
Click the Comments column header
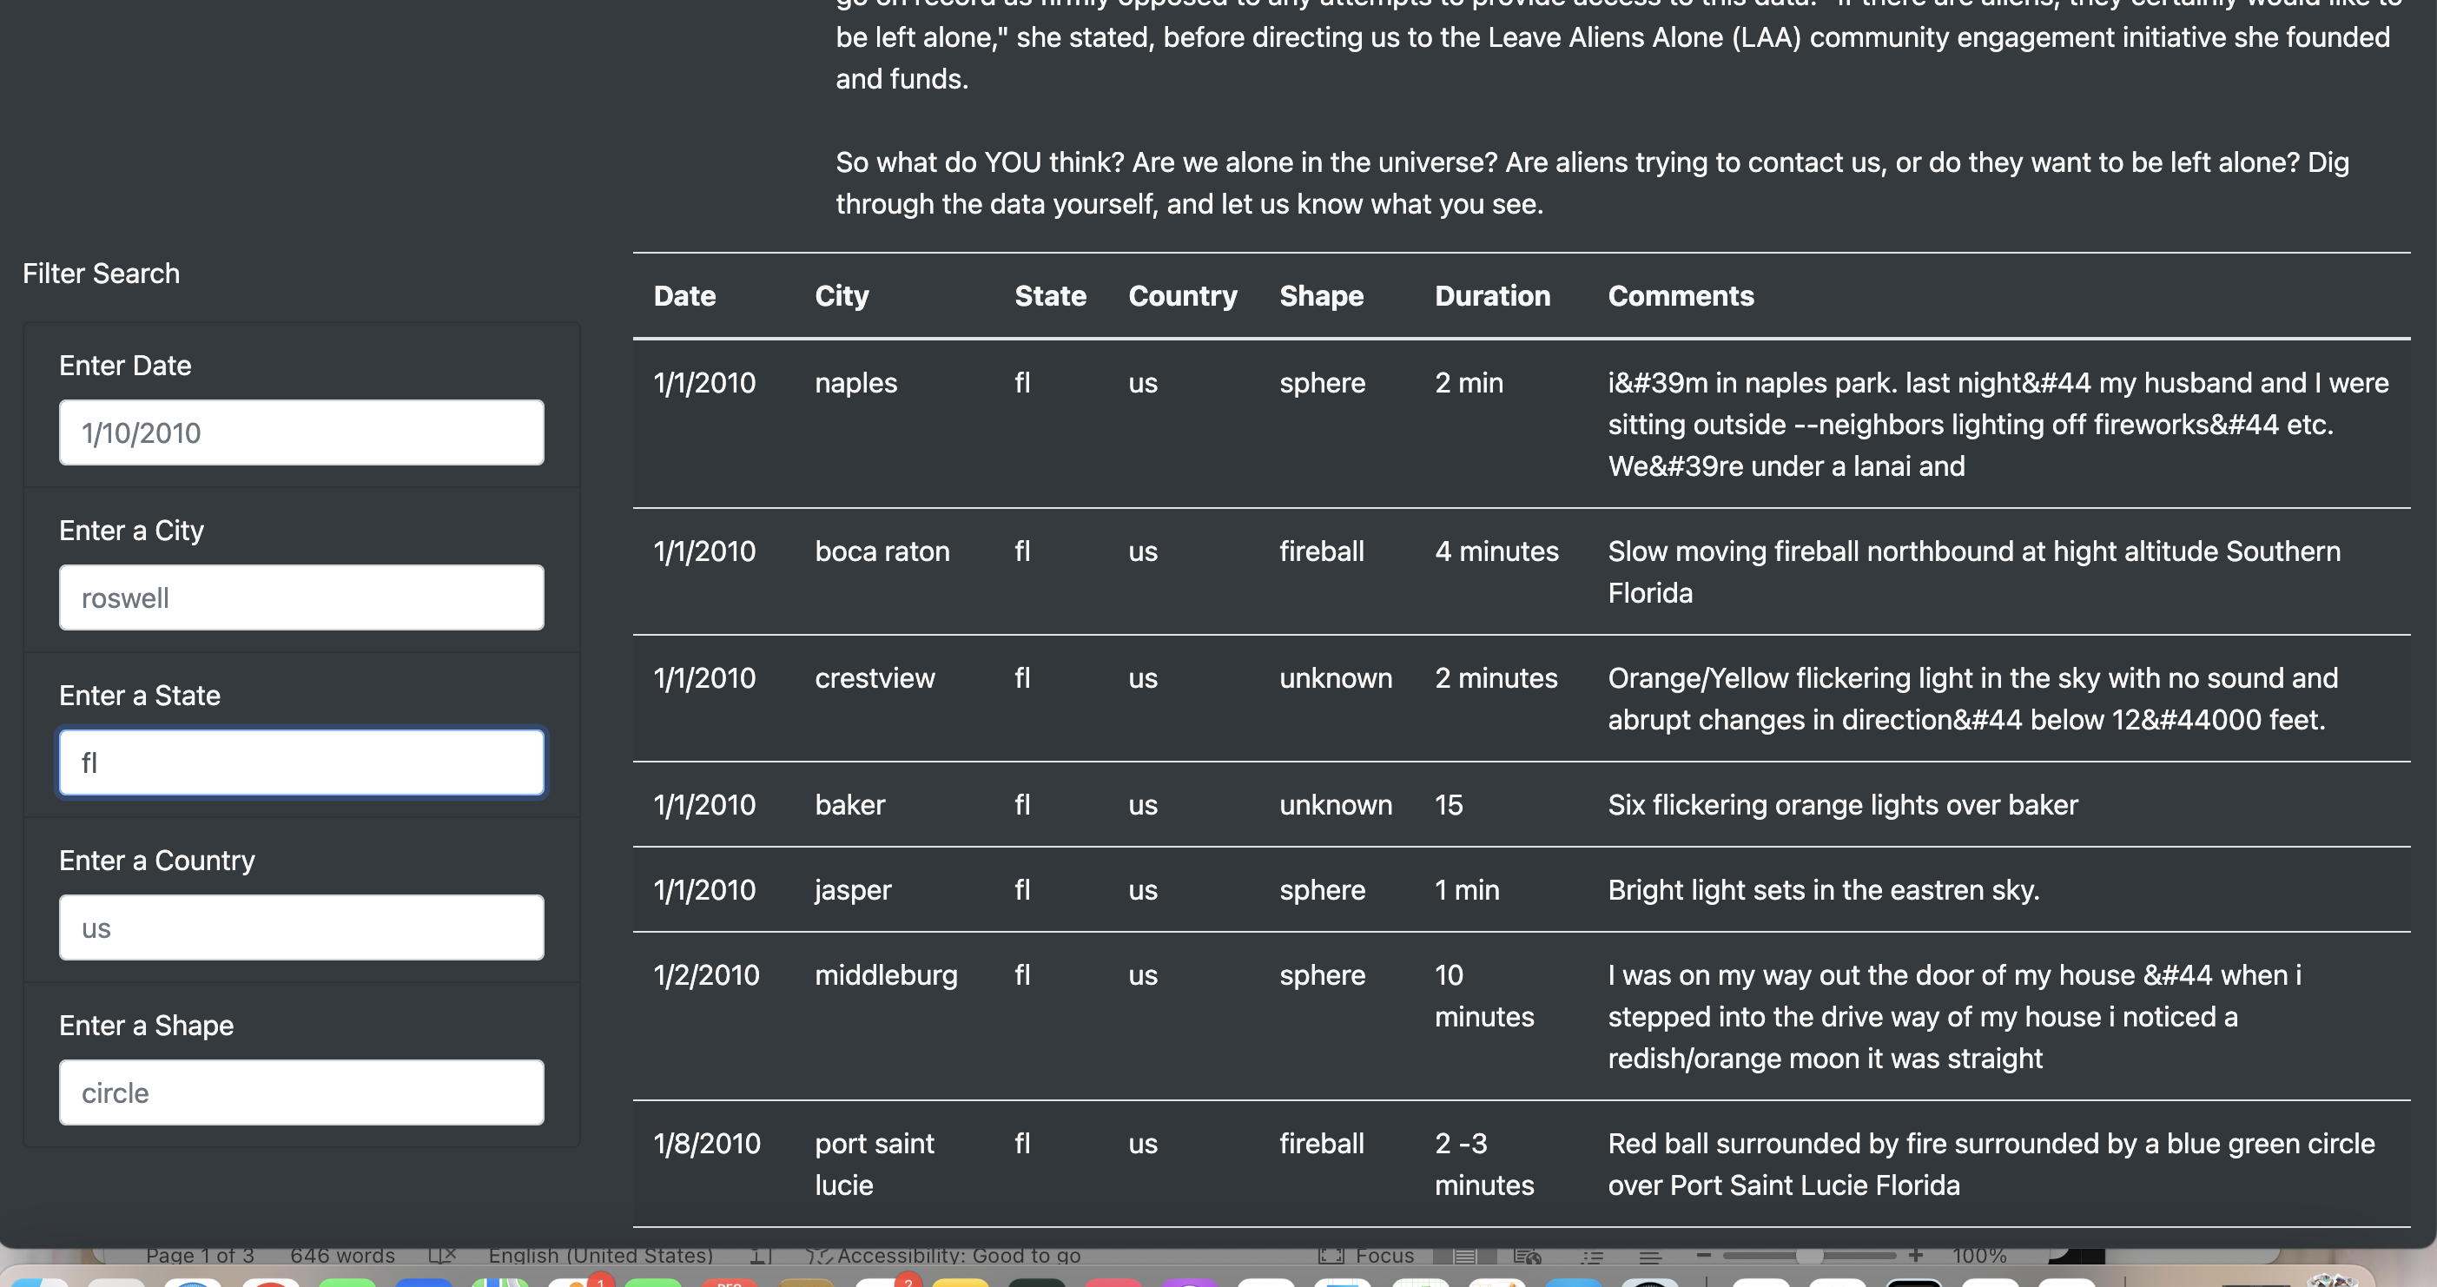coord(1681,296)
